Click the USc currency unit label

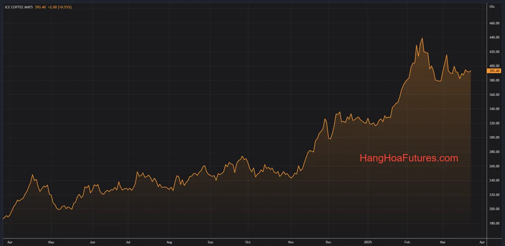coord(492,7)
